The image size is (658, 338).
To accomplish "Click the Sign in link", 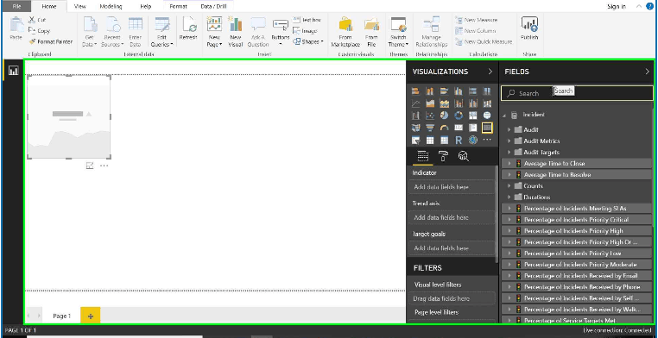I will (x=616, y=6).
